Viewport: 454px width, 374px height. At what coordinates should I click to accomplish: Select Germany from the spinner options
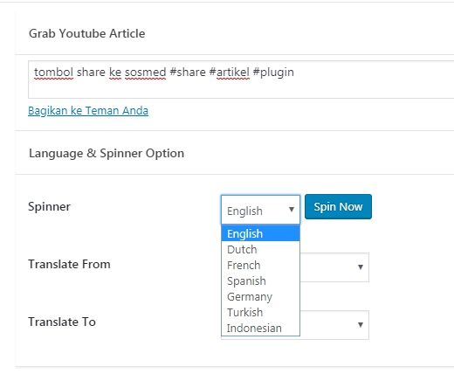point(260,296)
